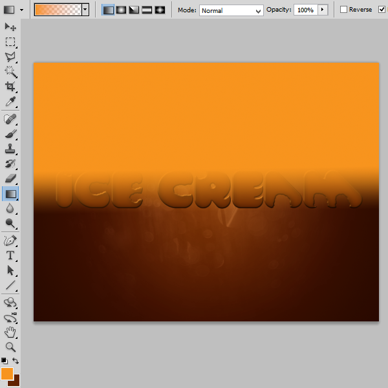Click the ICE CREAM text on canvas

tap(209, 189)
